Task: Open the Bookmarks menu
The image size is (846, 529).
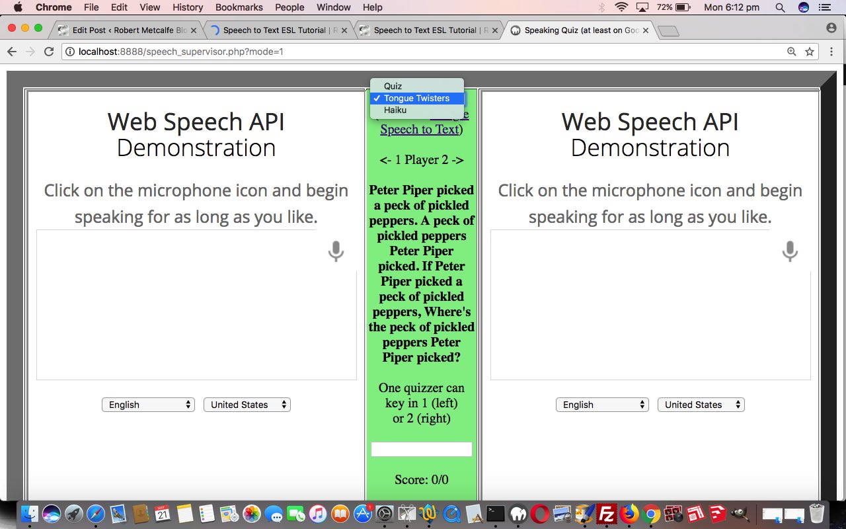Action: coord(239,7)
